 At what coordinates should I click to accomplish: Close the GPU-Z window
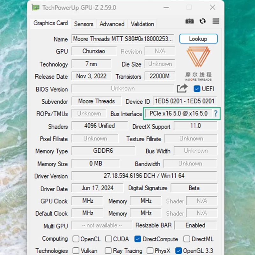click(x=213, y=7)
